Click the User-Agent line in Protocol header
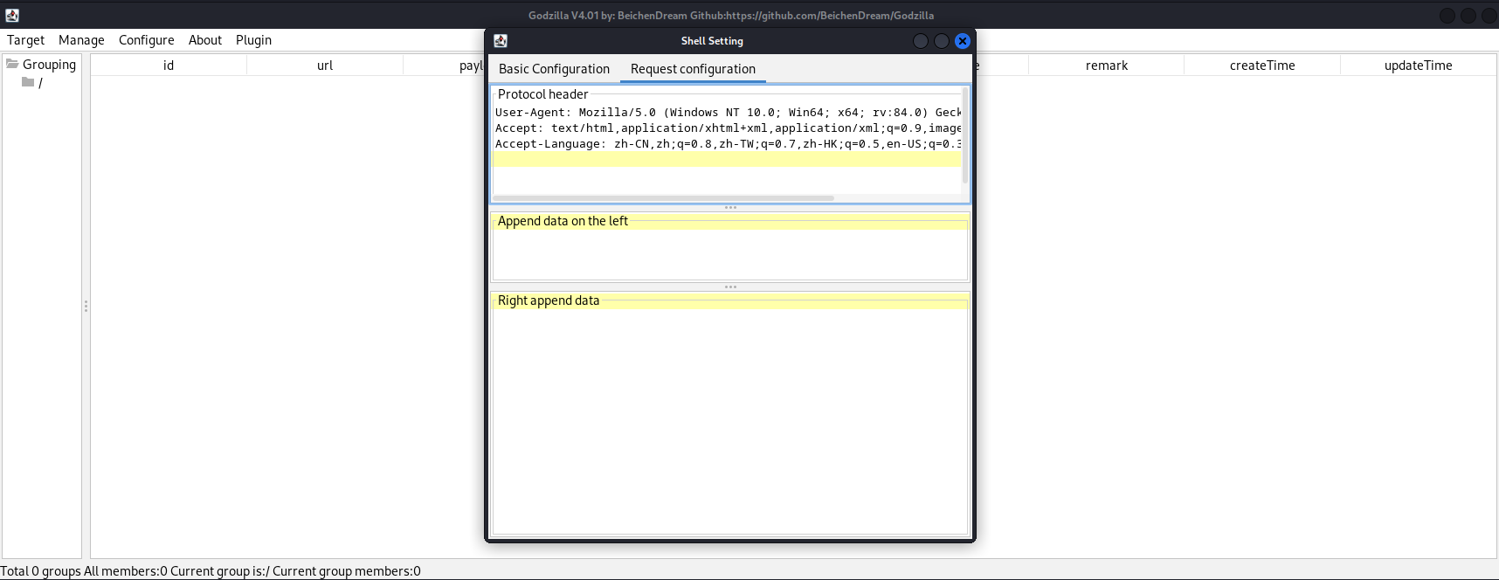The height and width of the screenshot is (580, 1499). point(727,113)
